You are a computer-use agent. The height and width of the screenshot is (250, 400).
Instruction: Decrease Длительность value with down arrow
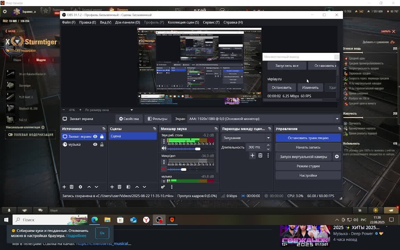268,149
